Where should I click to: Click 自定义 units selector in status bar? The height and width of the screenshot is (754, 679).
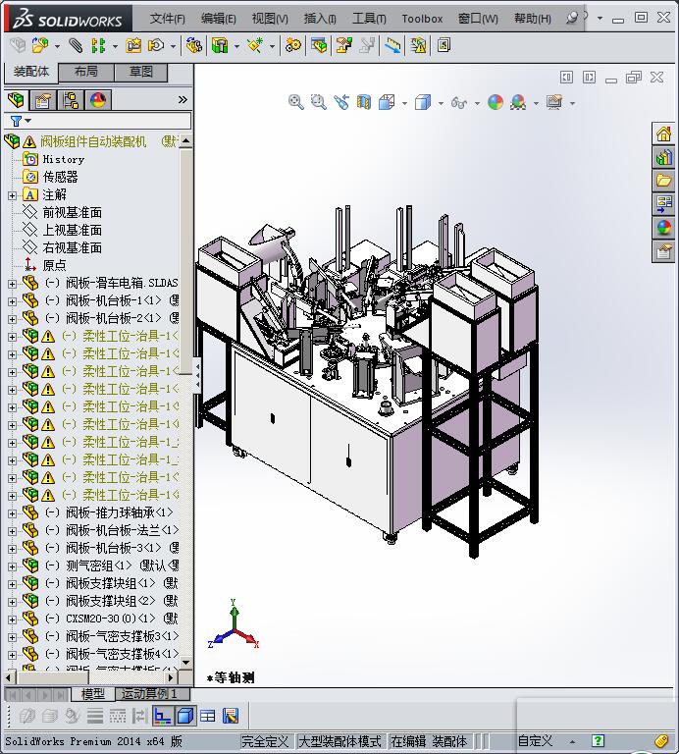(x=535, y=741)
